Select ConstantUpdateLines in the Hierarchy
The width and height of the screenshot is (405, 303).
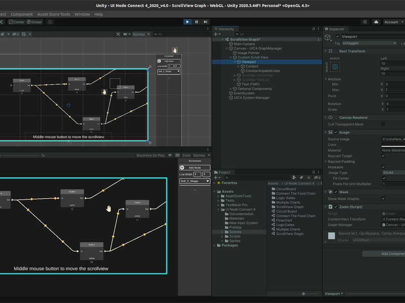(262, 71)
